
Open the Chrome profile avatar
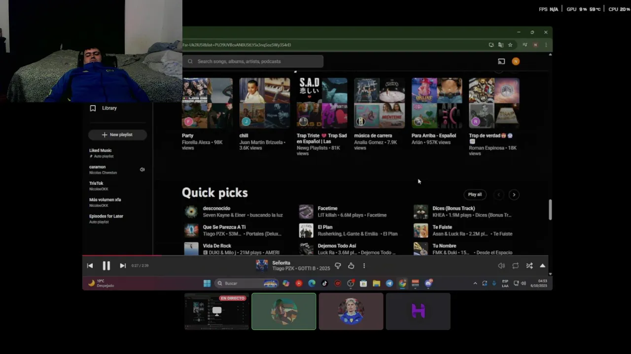pyautogui.click(x=535, y=45)
